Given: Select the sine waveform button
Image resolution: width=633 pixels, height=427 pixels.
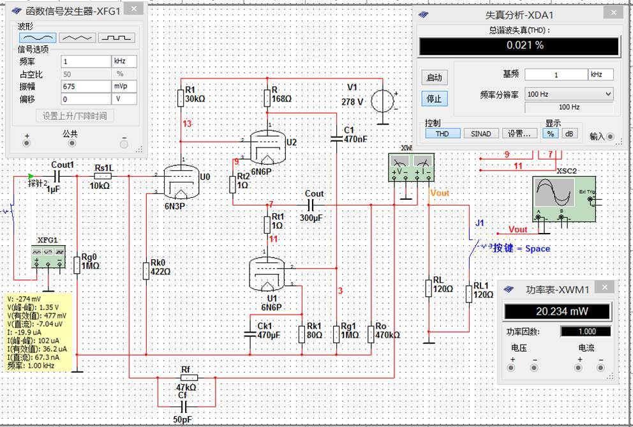Looking at the screenshot, I should (38, 38).
